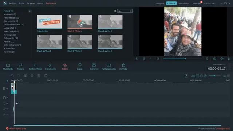The height and width of the screenshot is (131, 233).
Task: Open the Exportar menu
Action: click(x=31, y=3)
